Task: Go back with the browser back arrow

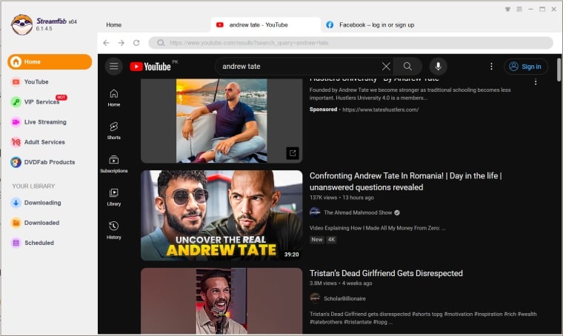Action: point(106,43)
